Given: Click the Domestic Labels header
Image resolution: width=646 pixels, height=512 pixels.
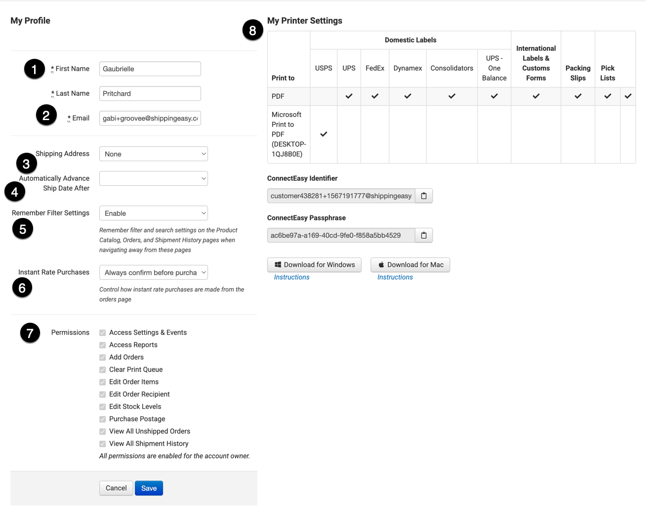Looking at the screenshot, I should (410, 40).
